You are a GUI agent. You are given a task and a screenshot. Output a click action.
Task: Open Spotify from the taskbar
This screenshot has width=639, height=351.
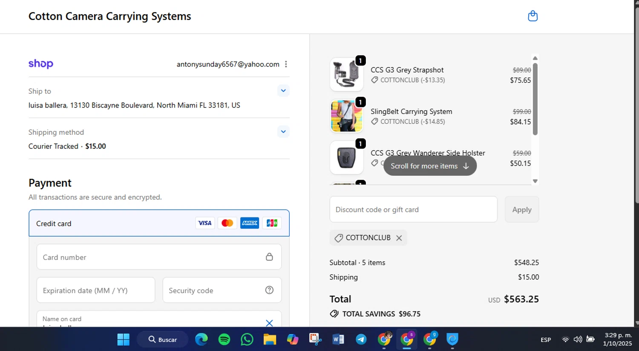coord(224,339)
